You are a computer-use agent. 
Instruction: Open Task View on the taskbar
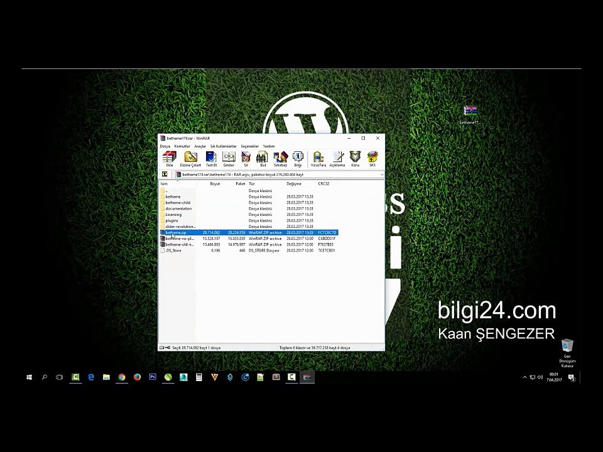coord(60,377)
